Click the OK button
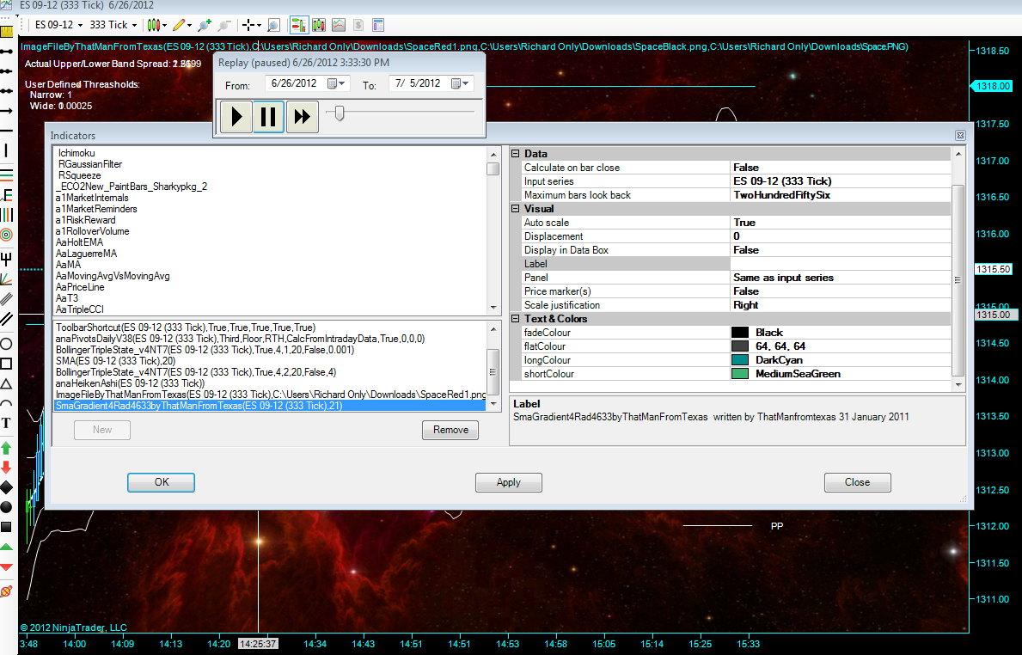1022x655 pixels. 161,482
